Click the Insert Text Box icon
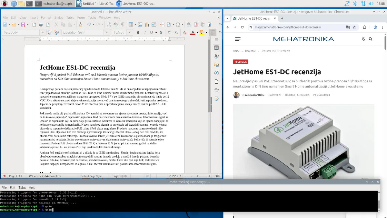 tap(154, 25)
